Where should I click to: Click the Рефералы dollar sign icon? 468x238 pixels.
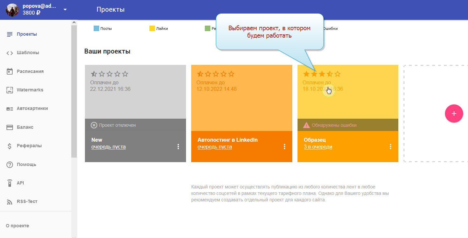[10, 146]
